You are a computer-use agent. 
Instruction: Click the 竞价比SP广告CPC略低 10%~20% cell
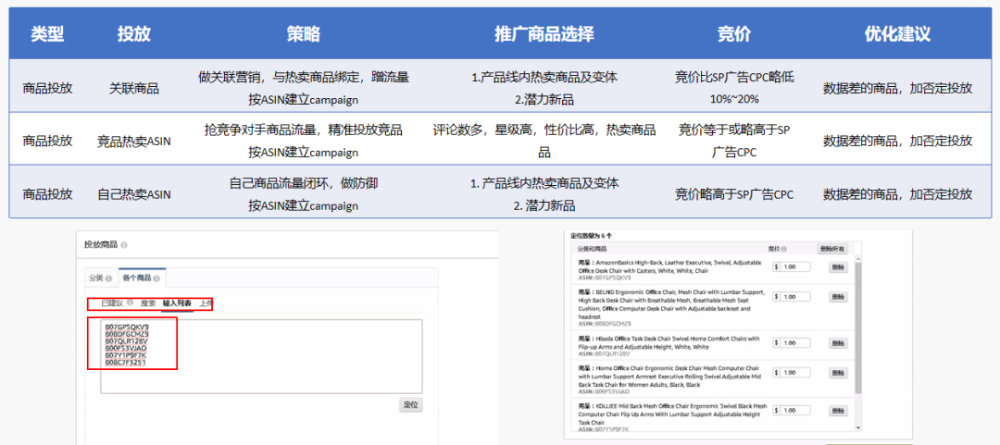(x=734, y=88)
